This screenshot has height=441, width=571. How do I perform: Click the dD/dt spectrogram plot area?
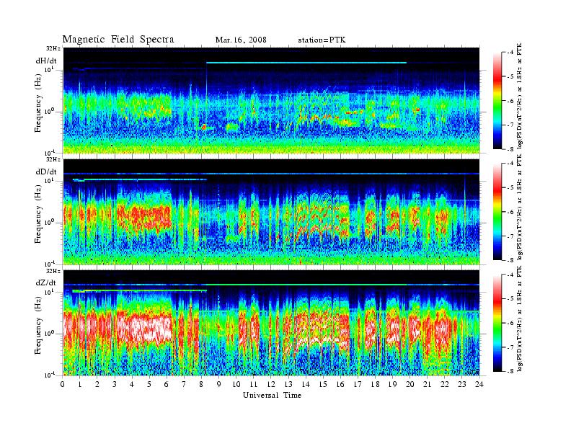[x=272, y=212]
